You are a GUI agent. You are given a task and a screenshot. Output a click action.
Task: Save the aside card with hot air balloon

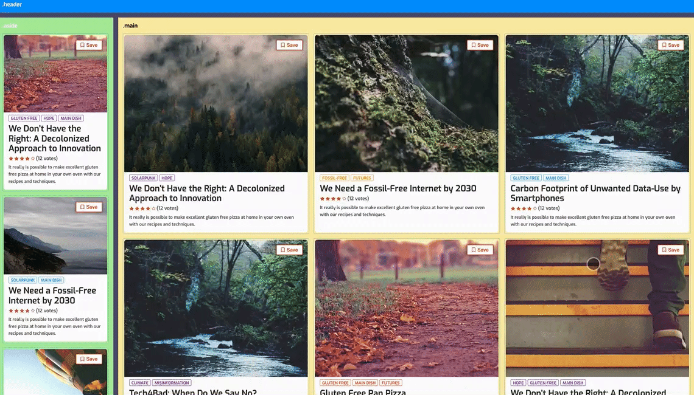click(89, 359)
